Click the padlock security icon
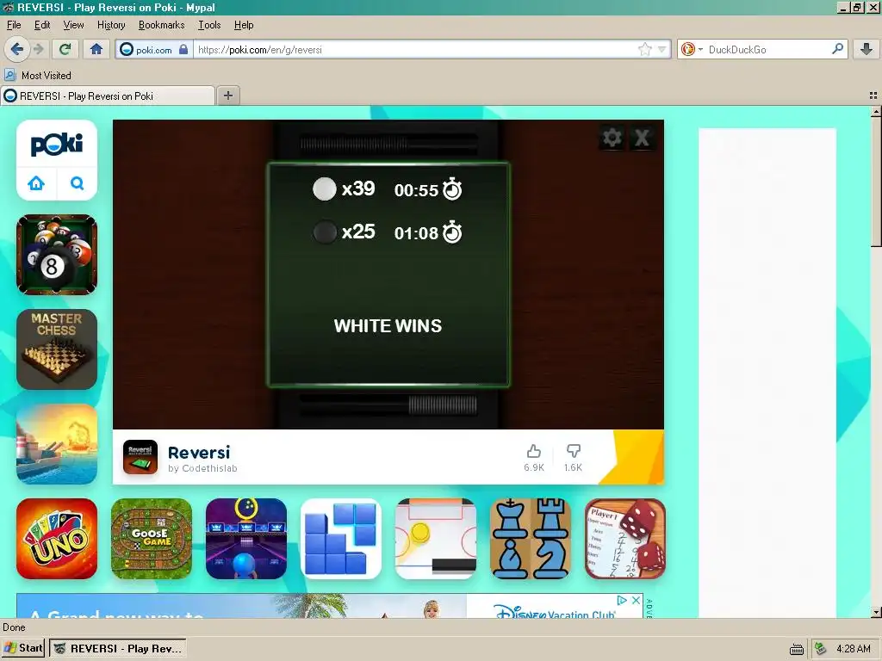The height and width of the screenshot is (661, 882). tap(183, 49)
